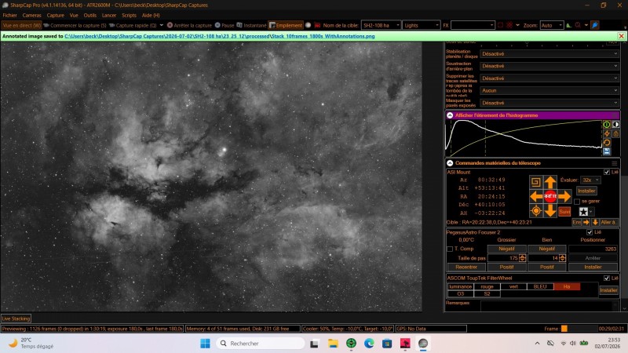Screen dimensions: 628x353
Task: Open the Masquer les pixels exposés dropdown
Action: click(549, 103)
